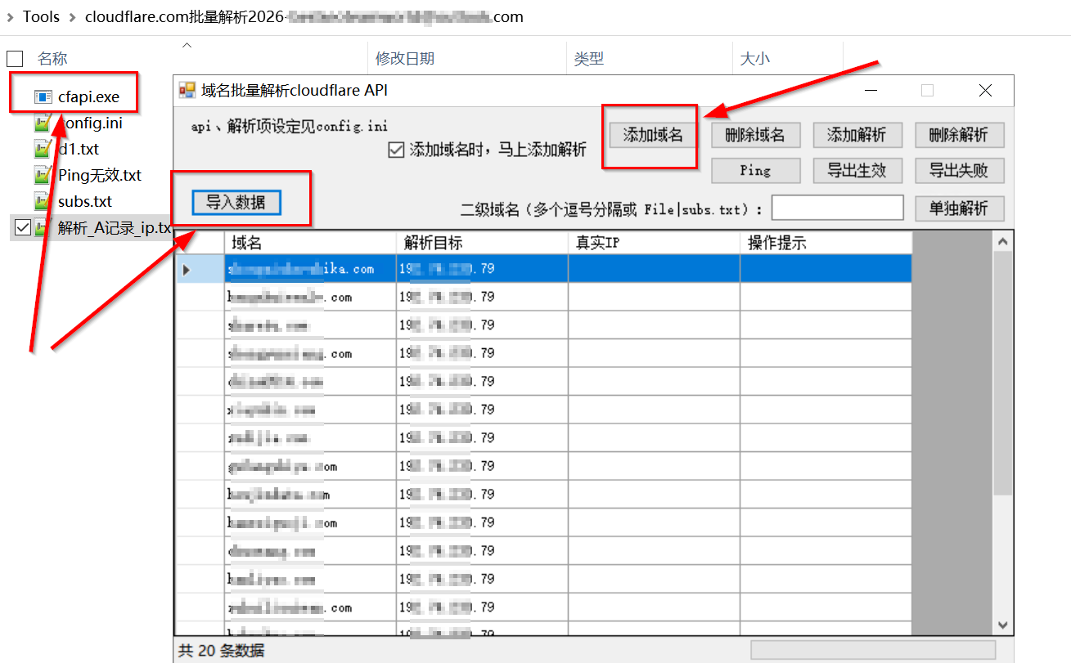Click the 解析目标 column header in the grid
1071x663 pixels.
[482, 243]
